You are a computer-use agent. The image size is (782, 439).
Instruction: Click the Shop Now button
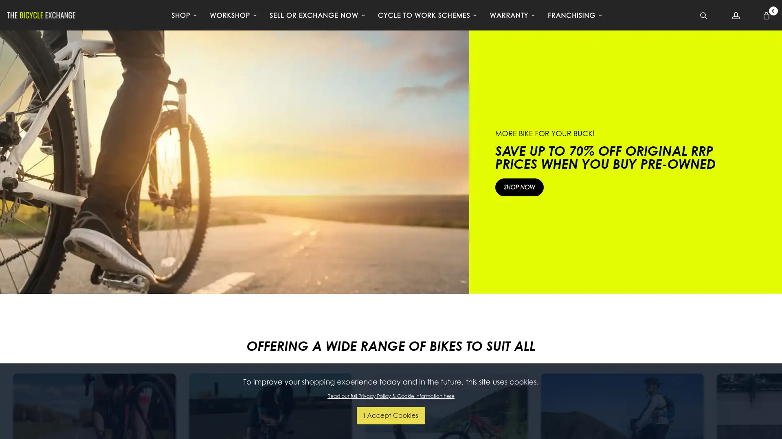pos(519,187)
